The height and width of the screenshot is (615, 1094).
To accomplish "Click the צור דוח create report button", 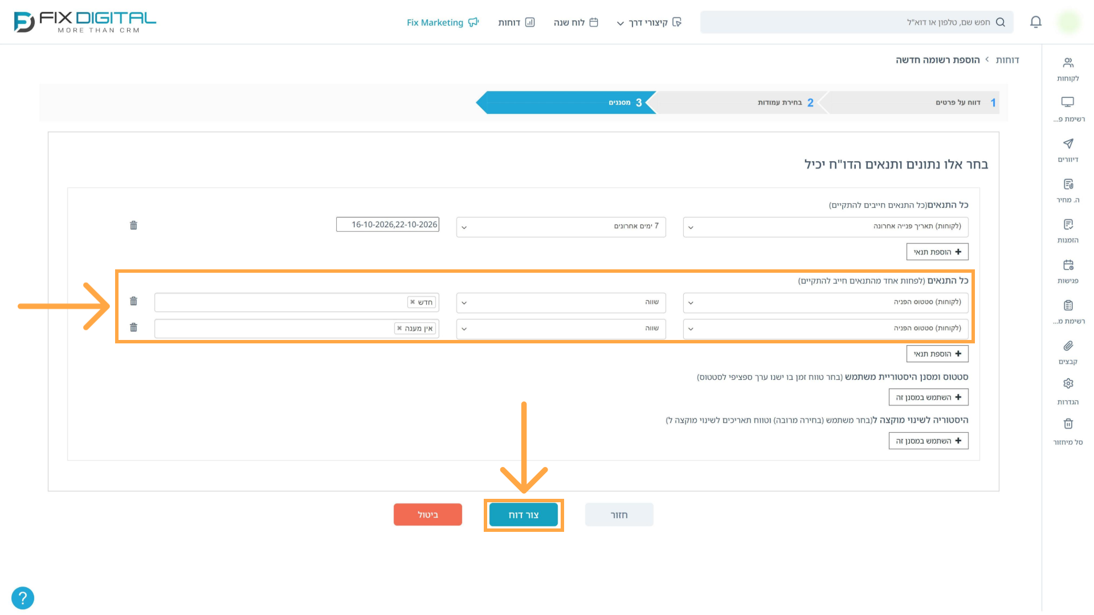I will coord(524,515).
